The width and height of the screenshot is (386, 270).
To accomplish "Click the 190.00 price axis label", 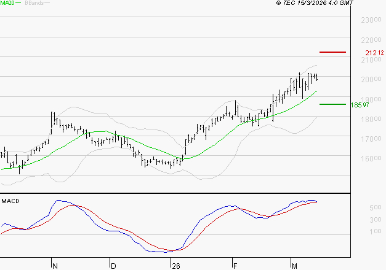I will tap(371, 99).
